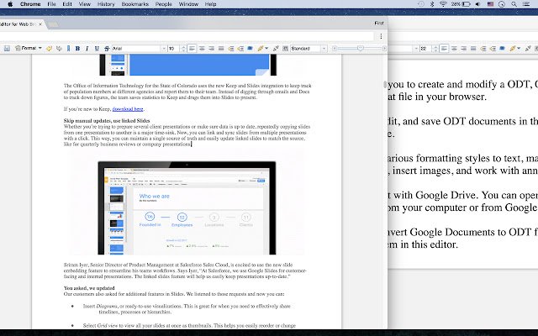This screenshot has width=538, height=336.
Task: Open the Help menu in menu bar
Action: 210,4
